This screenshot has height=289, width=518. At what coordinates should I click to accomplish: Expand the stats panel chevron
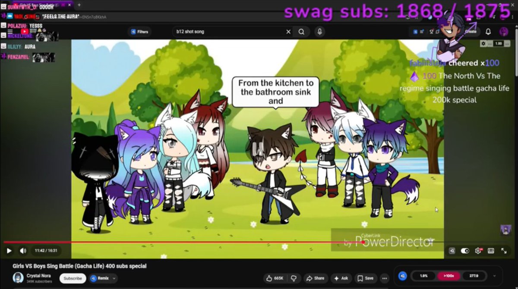point(494,276)
